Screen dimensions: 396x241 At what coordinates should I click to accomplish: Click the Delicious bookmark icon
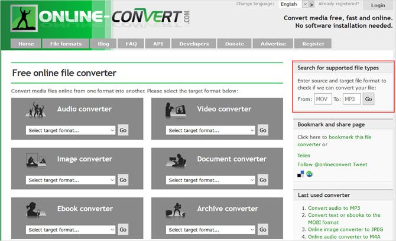[x=300, y=173]
